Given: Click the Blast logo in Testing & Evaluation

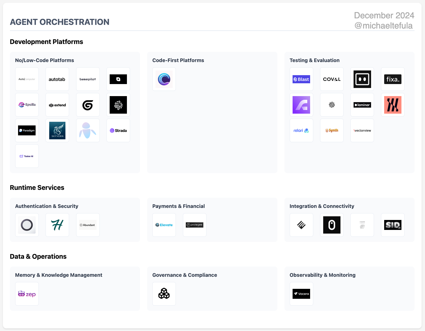Looking at the screenshot, I should pyautogui.click(x=301, y=79).
